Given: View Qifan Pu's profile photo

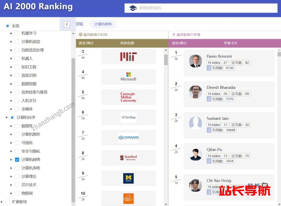Looking at the screenshot, I should tap(196, 154).
